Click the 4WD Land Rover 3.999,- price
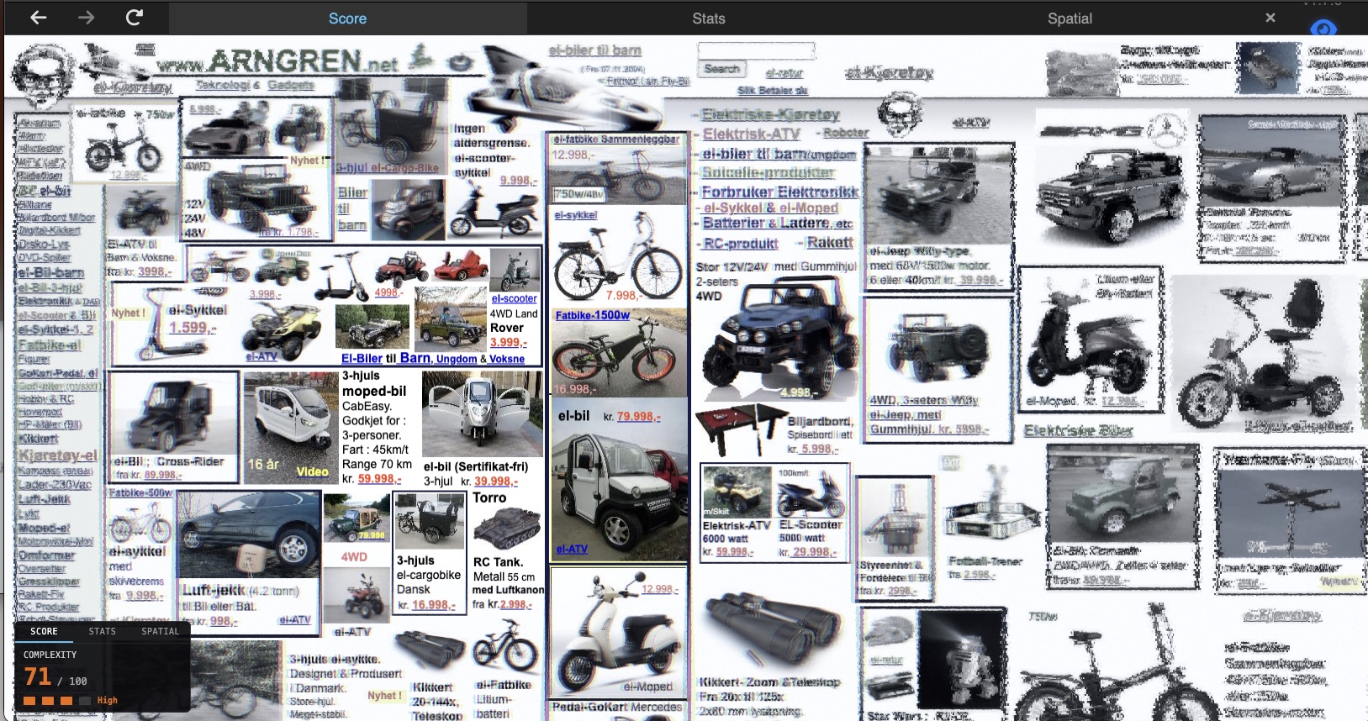This screenshot has width=1368, height=721. [x=508, y=343]
